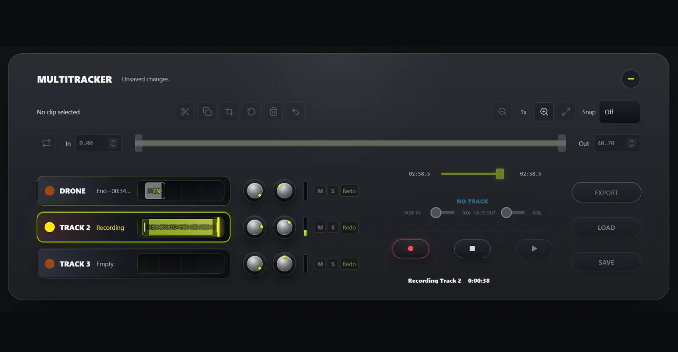The height and width of the screenshot is (352, 678).
Task: Open the Snap dropdown set to Off
Action: 620,112
